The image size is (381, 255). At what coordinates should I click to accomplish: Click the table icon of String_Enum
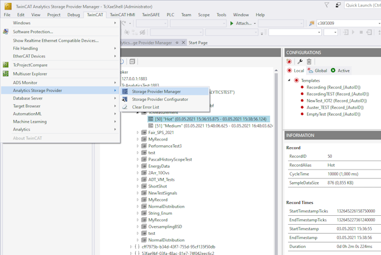pyautogui.click(x=144, y=213)
